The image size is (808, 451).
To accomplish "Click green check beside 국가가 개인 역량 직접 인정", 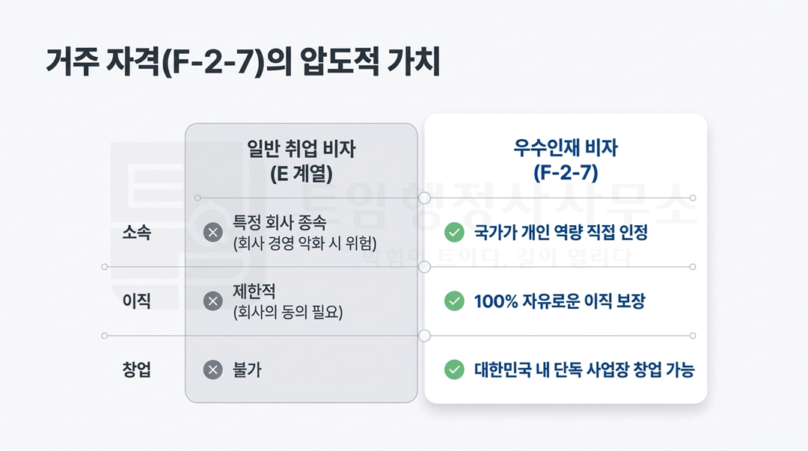I will (x=454, y=233).
